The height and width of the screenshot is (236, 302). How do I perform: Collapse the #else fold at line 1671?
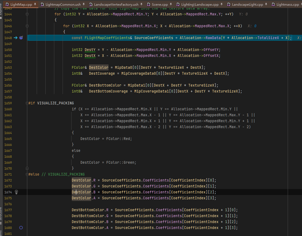(27, 175)
